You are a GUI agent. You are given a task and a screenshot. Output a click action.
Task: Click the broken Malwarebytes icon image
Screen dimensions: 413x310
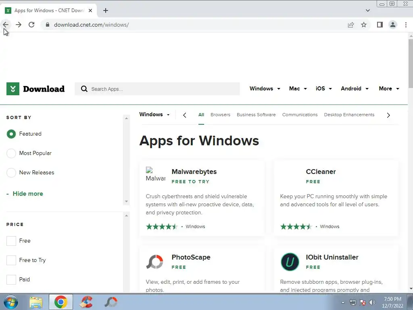(155, 174)
